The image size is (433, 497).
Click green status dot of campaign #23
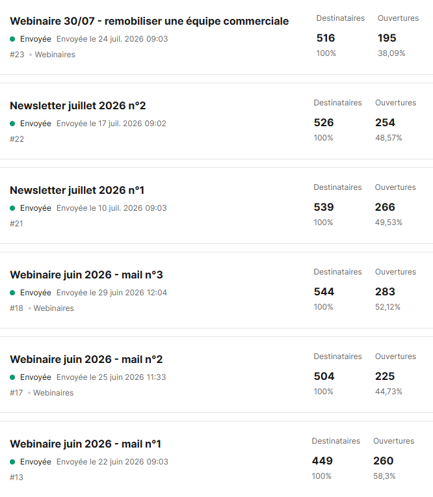12,39
